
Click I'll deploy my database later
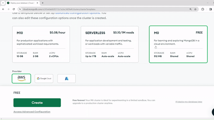[189, 102]
